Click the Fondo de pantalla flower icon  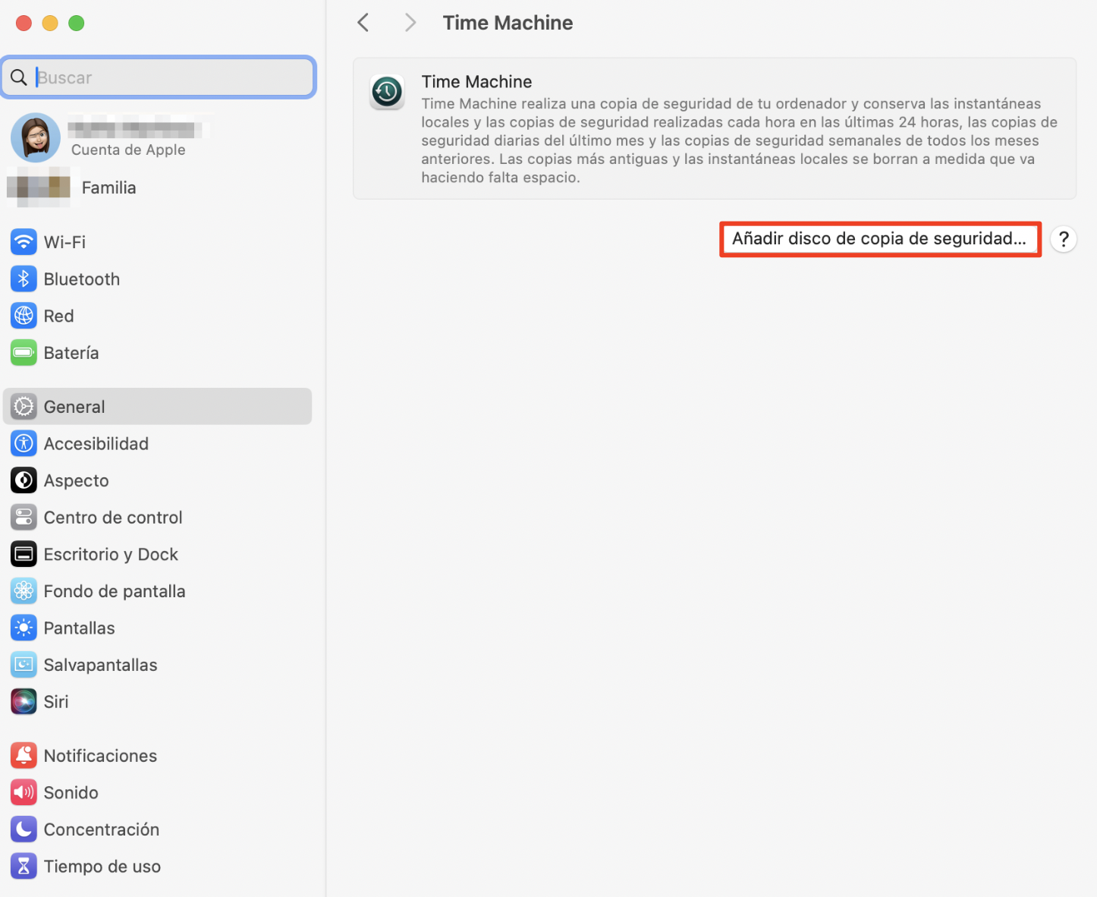pyautogui.click(x=24, y=591)
